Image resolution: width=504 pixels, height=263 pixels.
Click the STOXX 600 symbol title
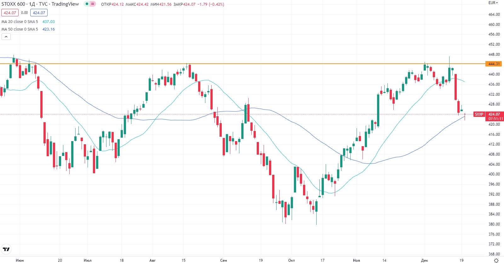pos(13,4)
